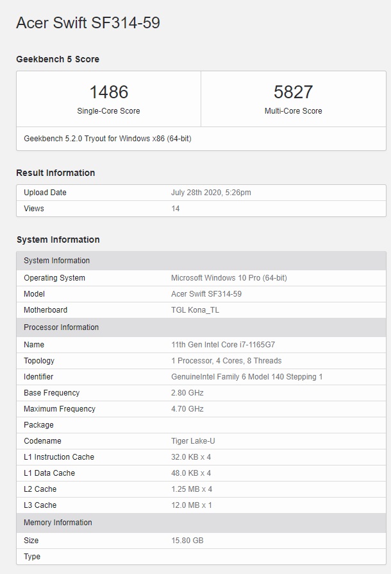This screenshot has height=574, width=391.
Task: Select the memory size value 15.80 GB
Action: pyautogui.click(x=187, y=541)
